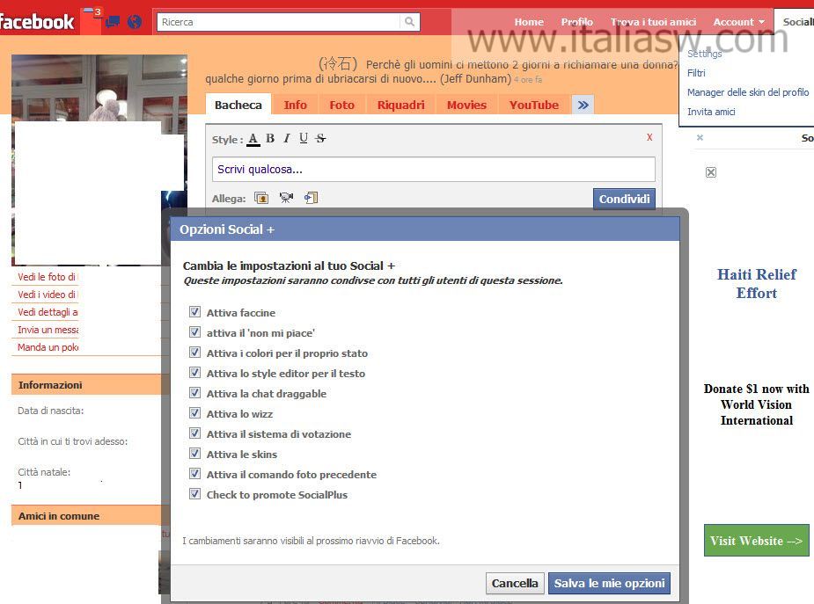Toggle Attiva il comando foto precedente
814x604 pixels.
point(194,473)
